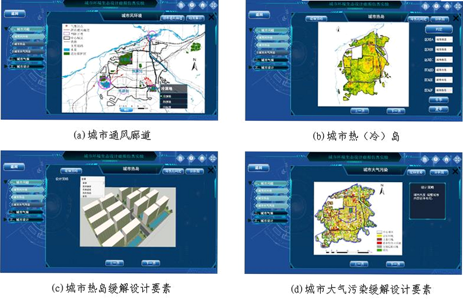Screen dimensions: 463x301
Task: Click the 冷源地 dropdown header on map in panel (a)
Action: coord(174,88)
